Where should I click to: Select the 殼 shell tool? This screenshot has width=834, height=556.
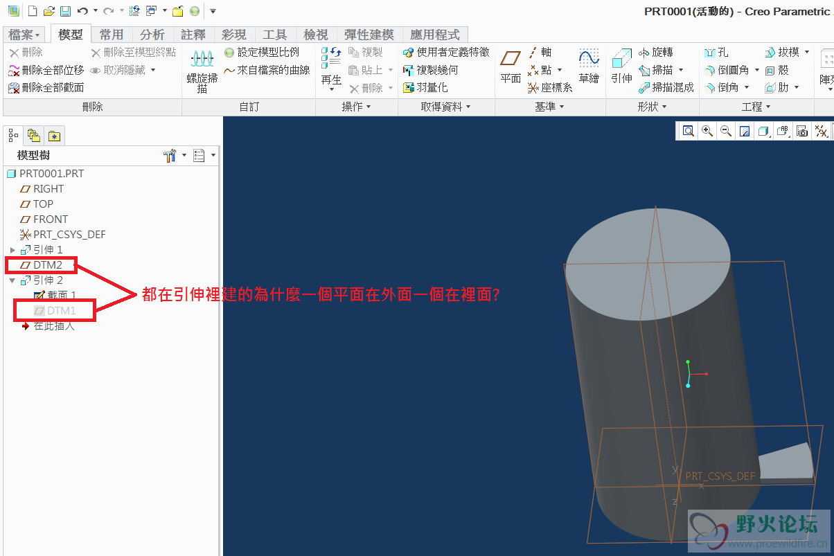pos(777,70)
